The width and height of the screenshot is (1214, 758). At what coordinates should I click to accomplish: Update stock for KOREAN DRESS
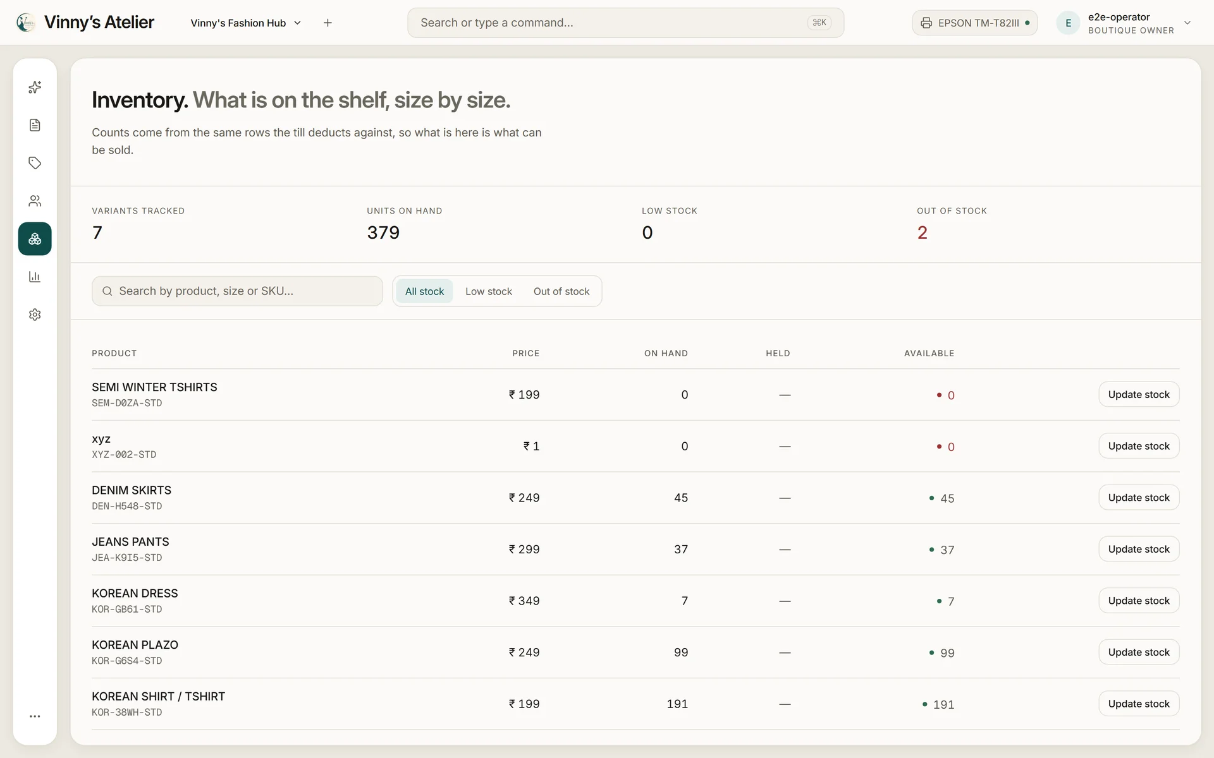(1139, 601)
